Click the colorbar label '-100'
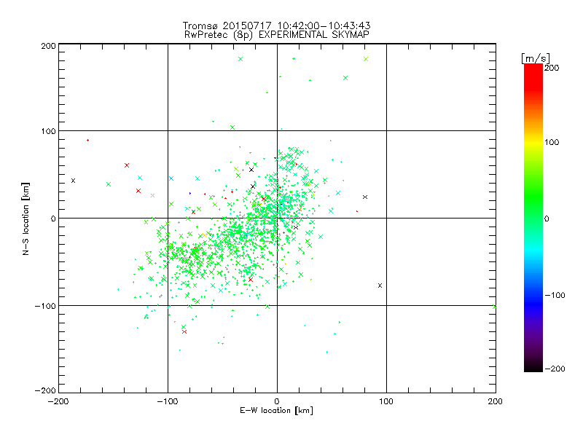Screen dimensions: 583x437 [x=555, y=295]
